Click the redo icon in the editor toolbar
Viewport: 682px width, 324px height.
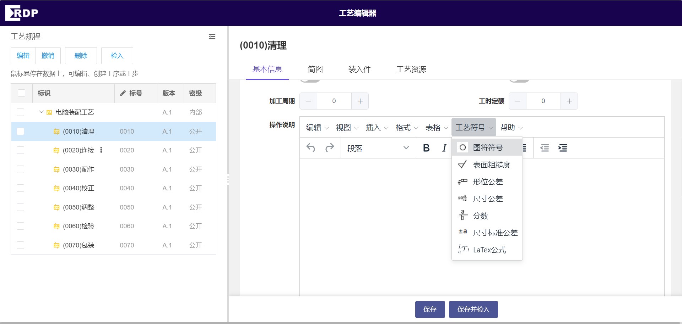(330, 148)
